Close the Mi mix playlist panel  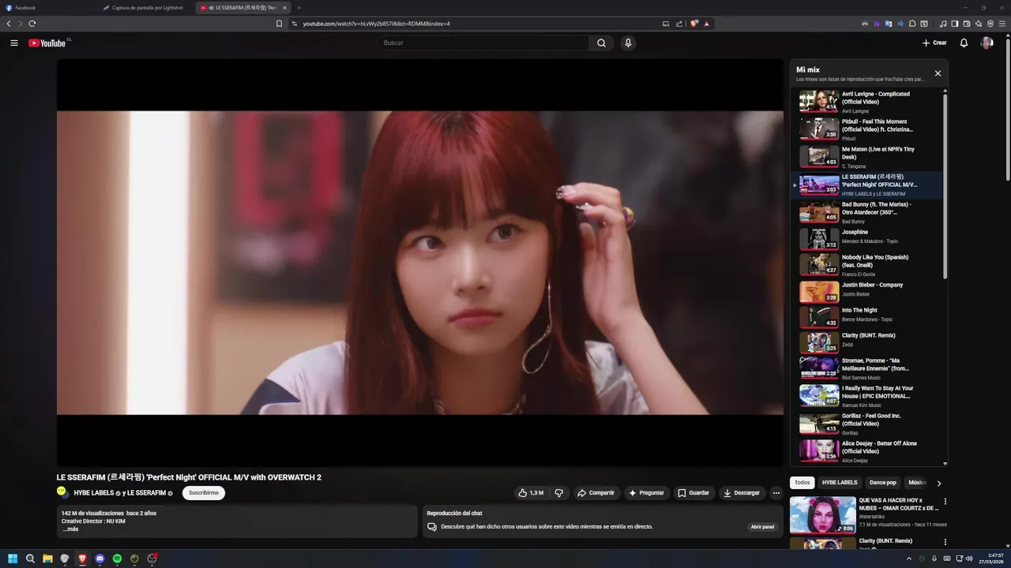pos(938,73)
